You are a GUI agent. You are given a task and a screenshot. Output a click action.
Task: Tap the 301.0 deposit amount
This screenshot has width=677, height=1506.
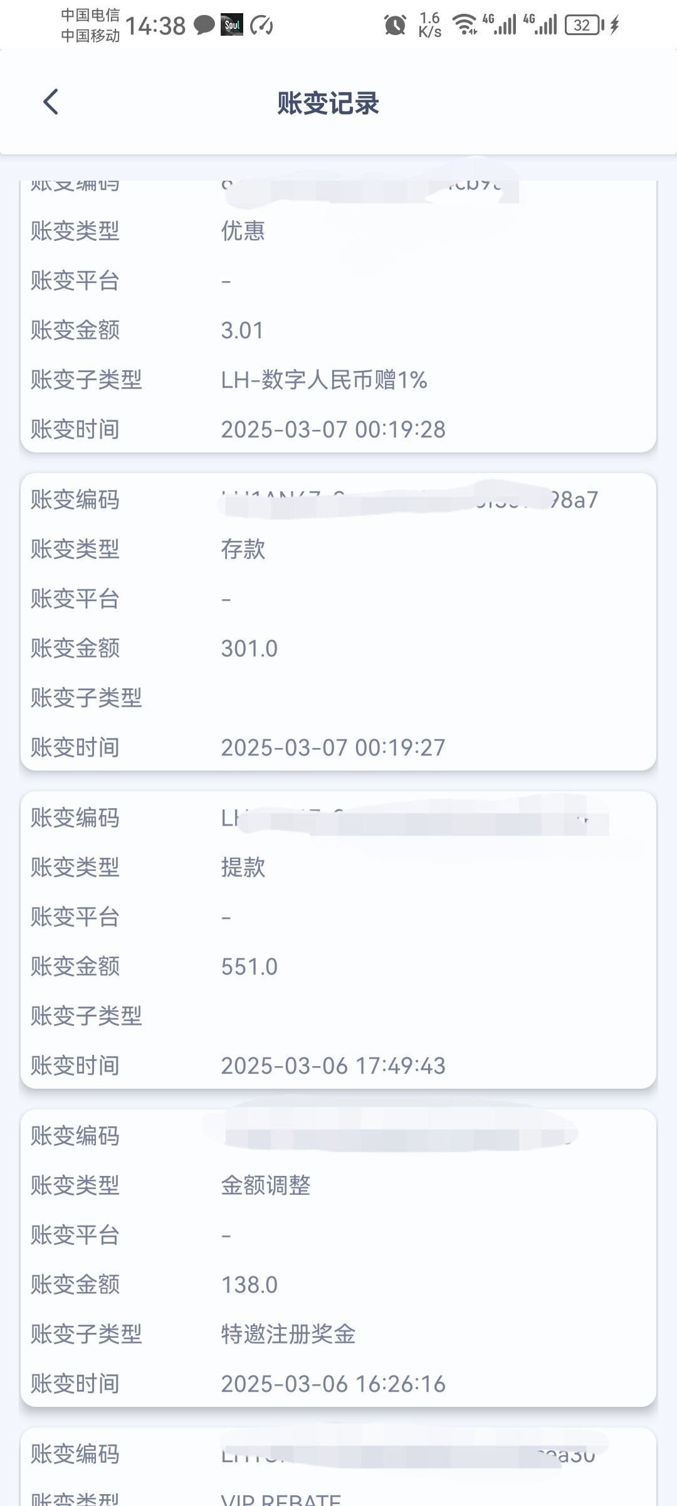pyautogui.click(x=249, y=648)
